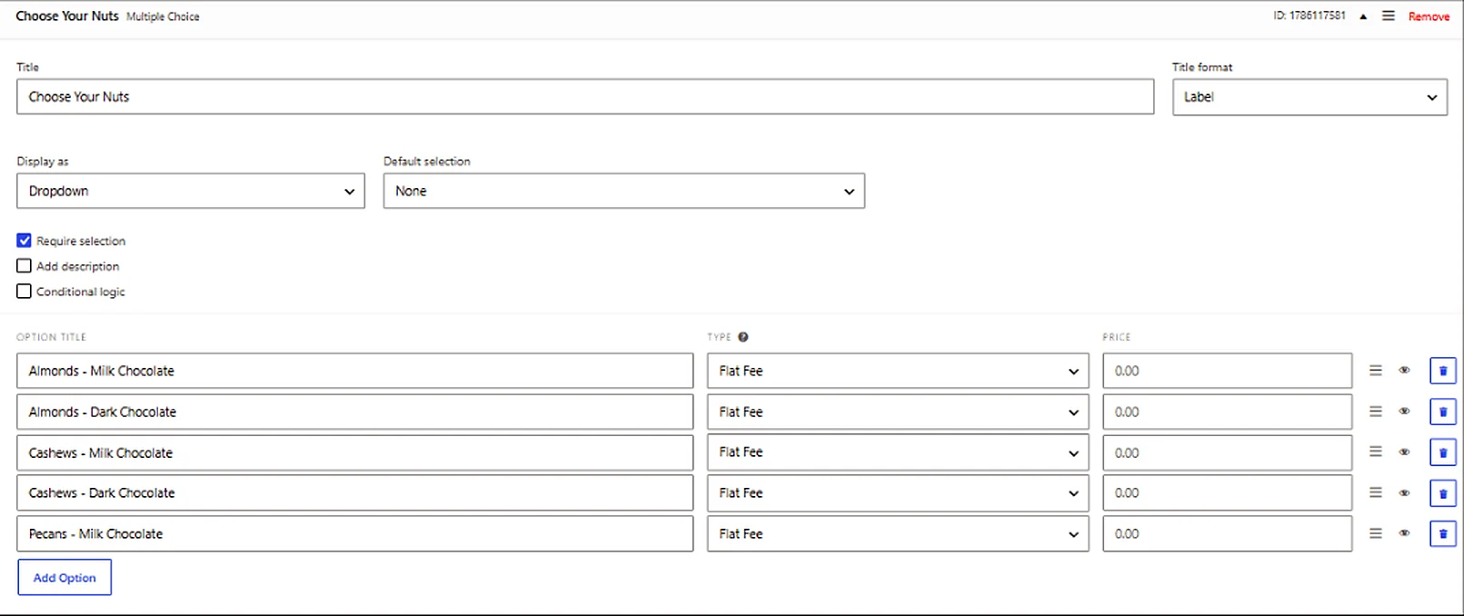Click the Multiple Choice label in header
The image size is (1464, 616).
[x=163, y=16]
